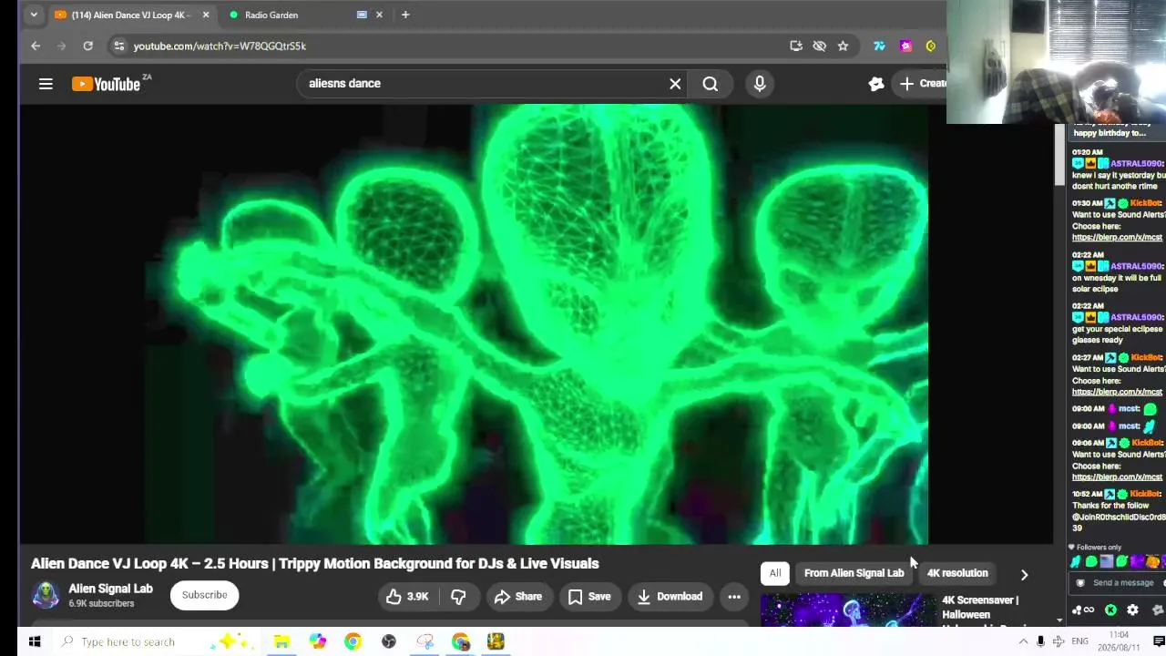Viewport: 1166px width, 656px height.
Task: Click the infinity icon below the chat box
Action: [x=1089, y=610]
